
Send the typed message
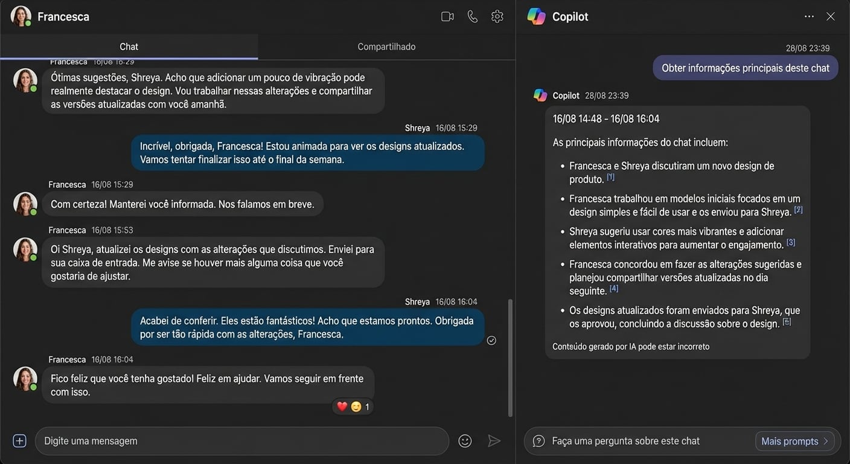point(494,440)
